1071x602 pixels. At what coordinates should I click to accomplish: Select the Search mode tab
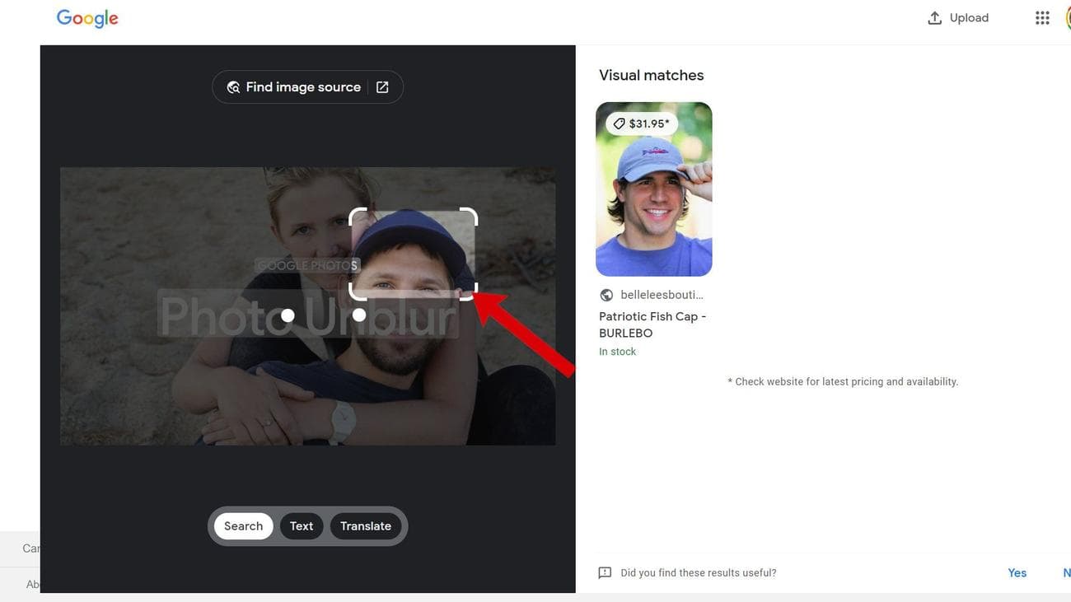243,526
